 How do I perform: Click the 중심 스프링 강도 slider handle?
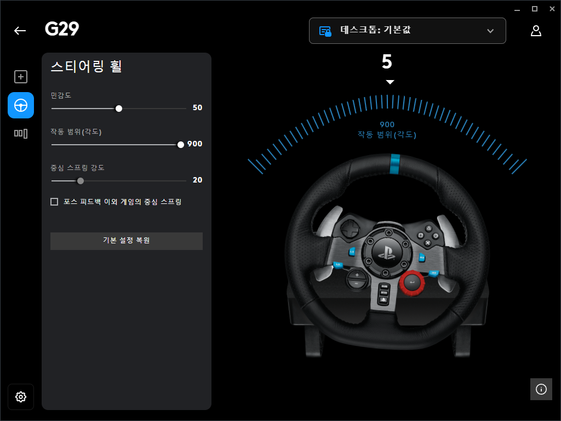tap(81, 181)
